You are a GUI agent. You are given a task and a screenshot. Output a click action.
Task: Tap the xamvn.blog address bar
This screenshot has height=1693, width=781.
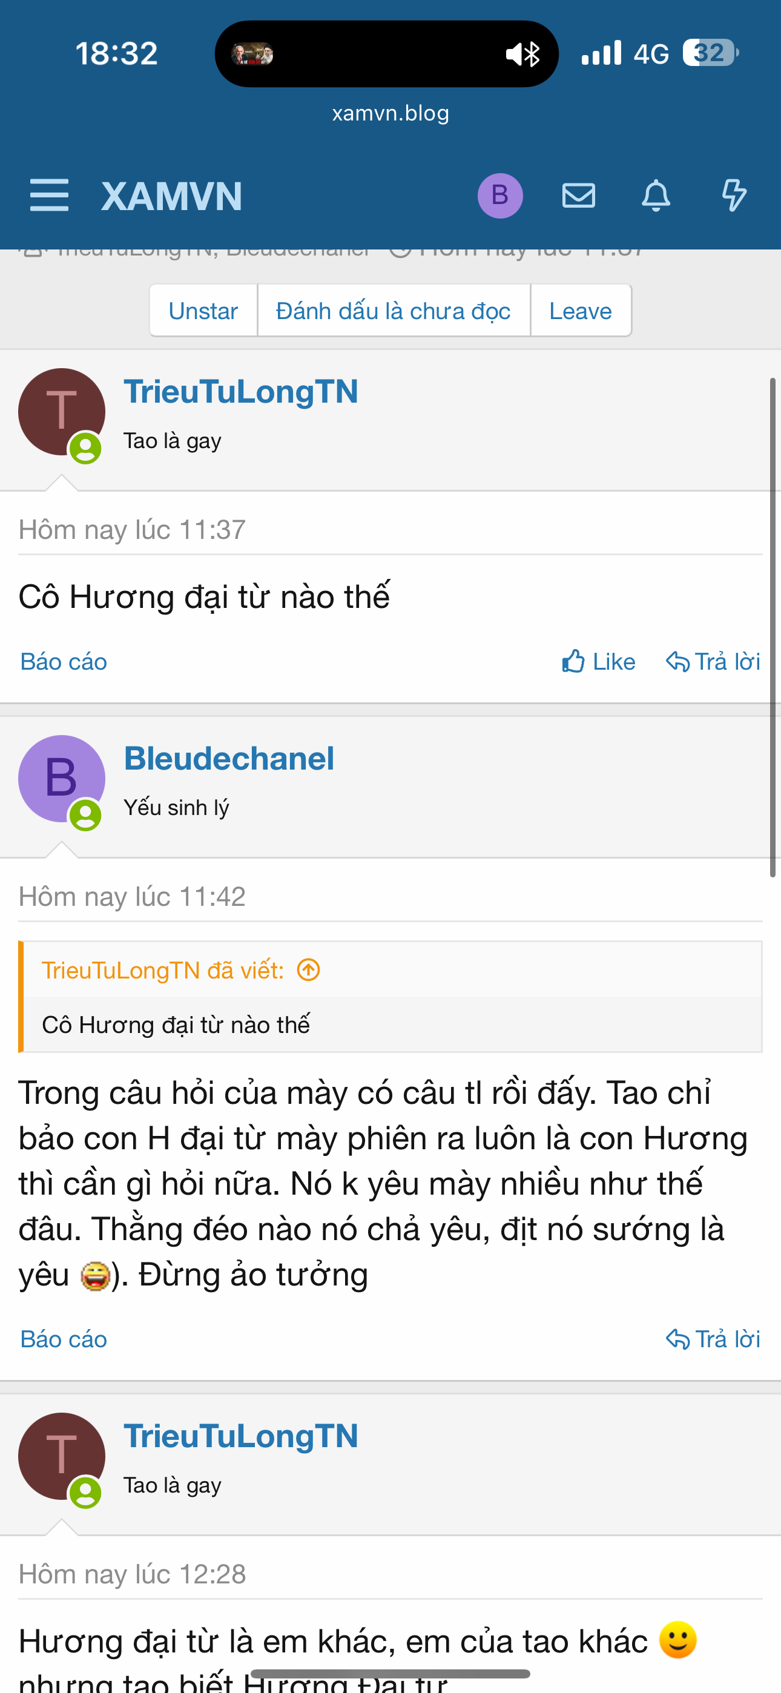point(391,113)
